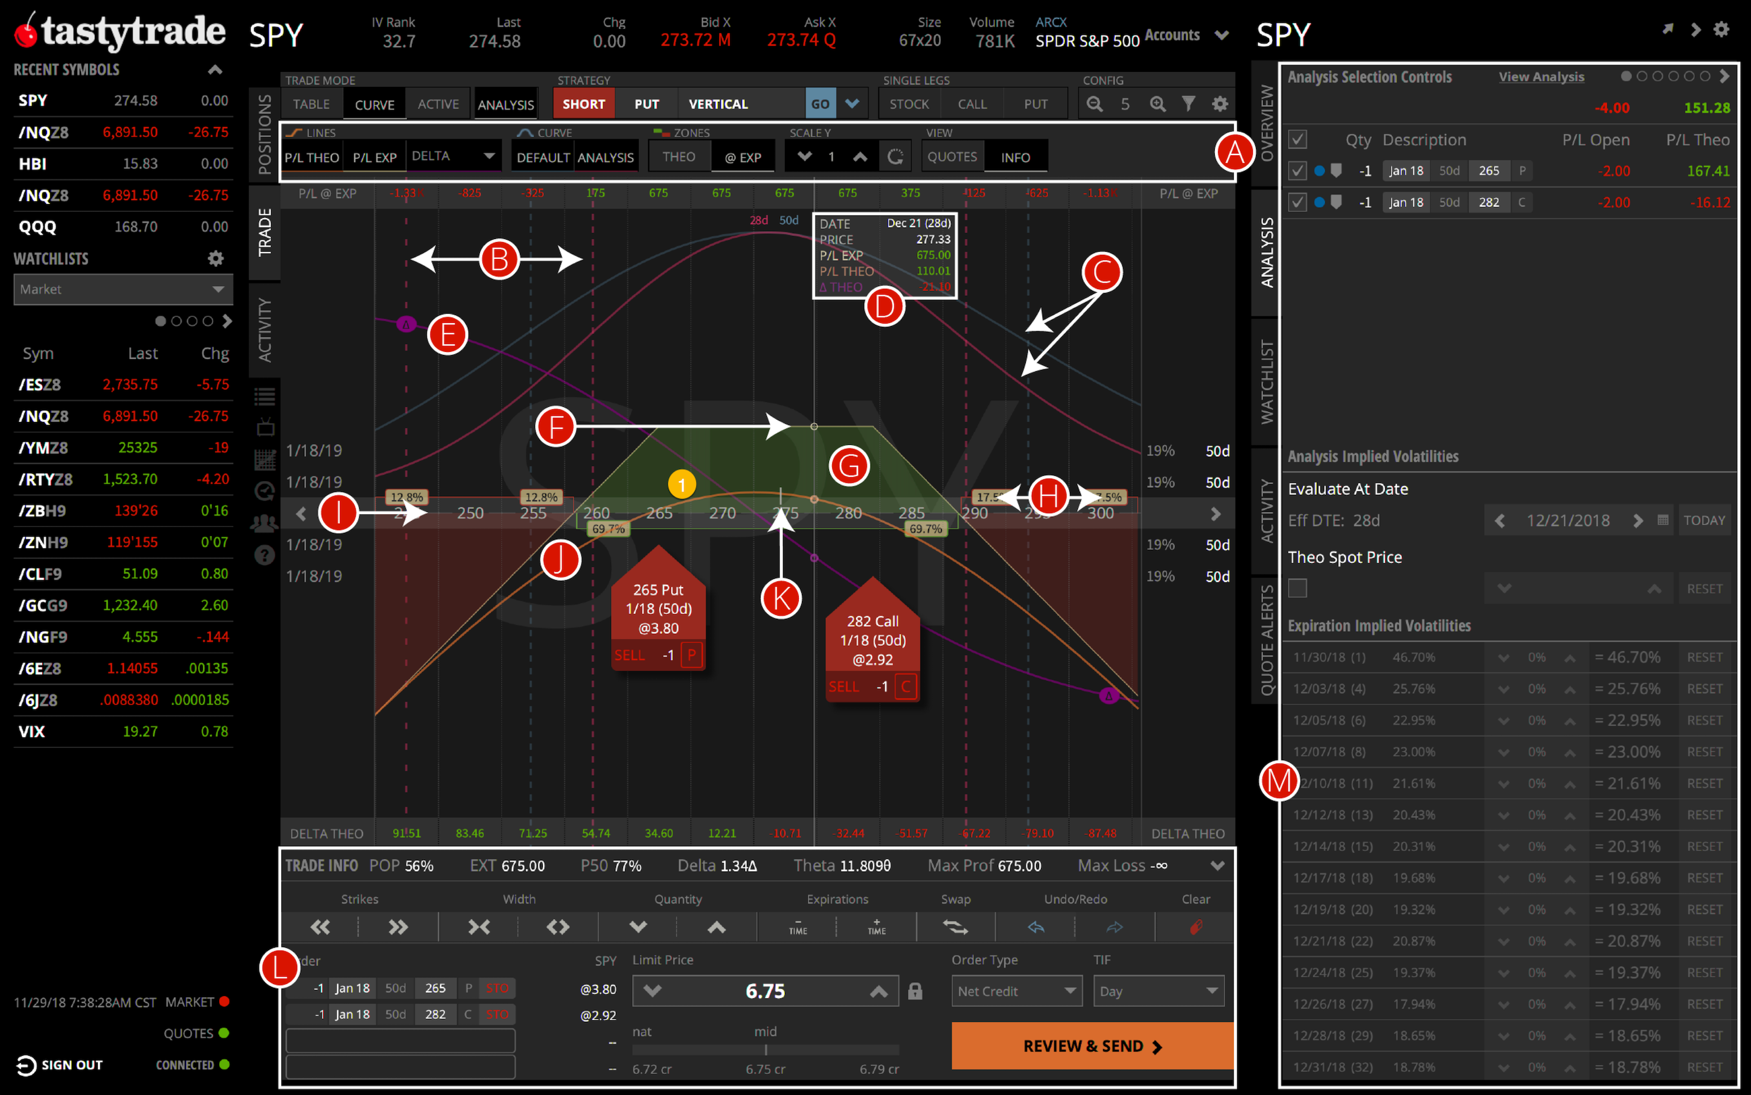This screenshot has height=1095, width=1751.
Task: Click the Help question mark icon in left sidebar
Action: 264,555
